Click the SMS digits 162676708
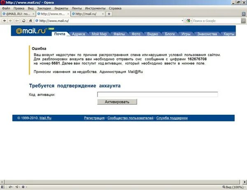 coord(197,59)
